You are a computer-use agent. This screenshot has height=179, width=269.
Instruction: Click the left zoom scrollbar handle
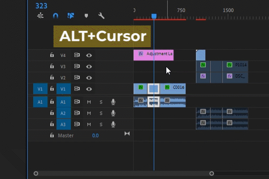(36, 174)
